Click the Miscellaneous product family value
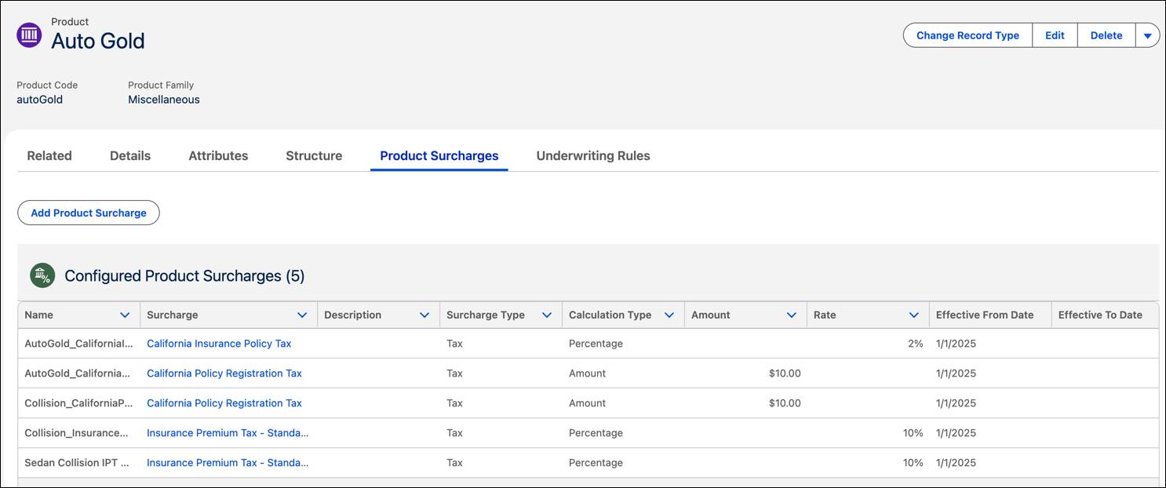Image resolution: width=1166 pixels, height=488 pixels. [x=164, y=100]
